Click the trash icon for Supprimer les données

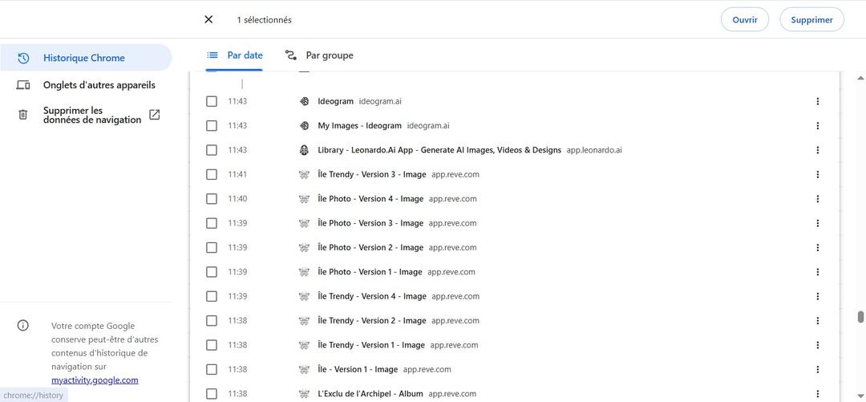click(23, 115)
